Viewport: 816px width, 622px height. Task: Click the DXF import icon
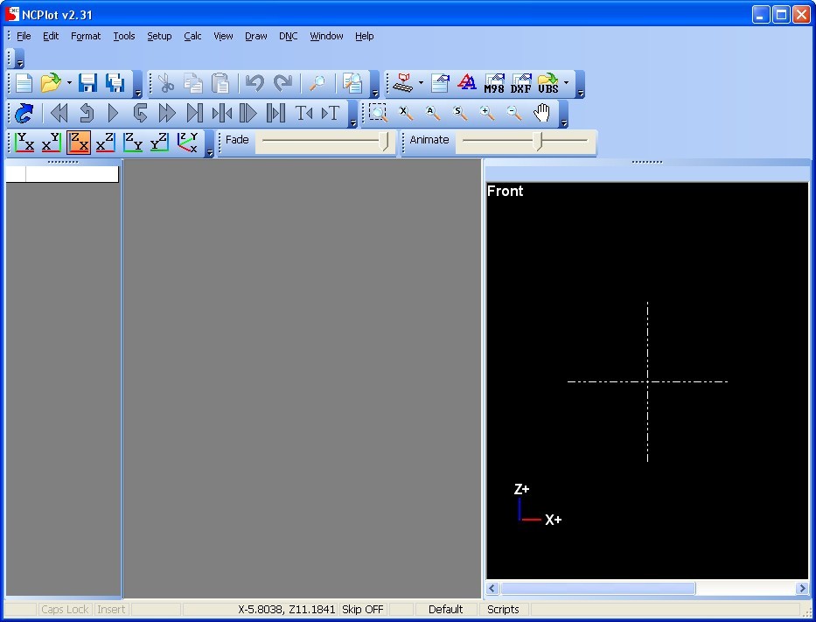pos(521,84)
